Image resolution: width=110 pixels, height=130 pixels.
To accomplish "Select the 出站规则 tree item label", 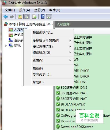I will pyautogui.click(x=19, y=35).
